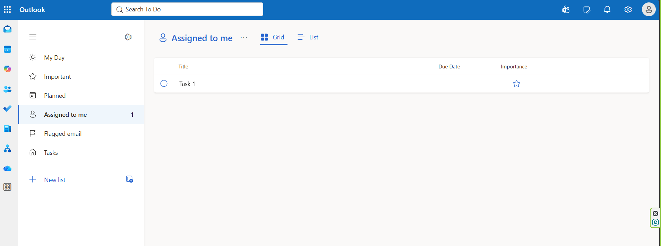Open the blue Word-like app icon in rail
Screen dimensions: 661x246
(7, 129)
